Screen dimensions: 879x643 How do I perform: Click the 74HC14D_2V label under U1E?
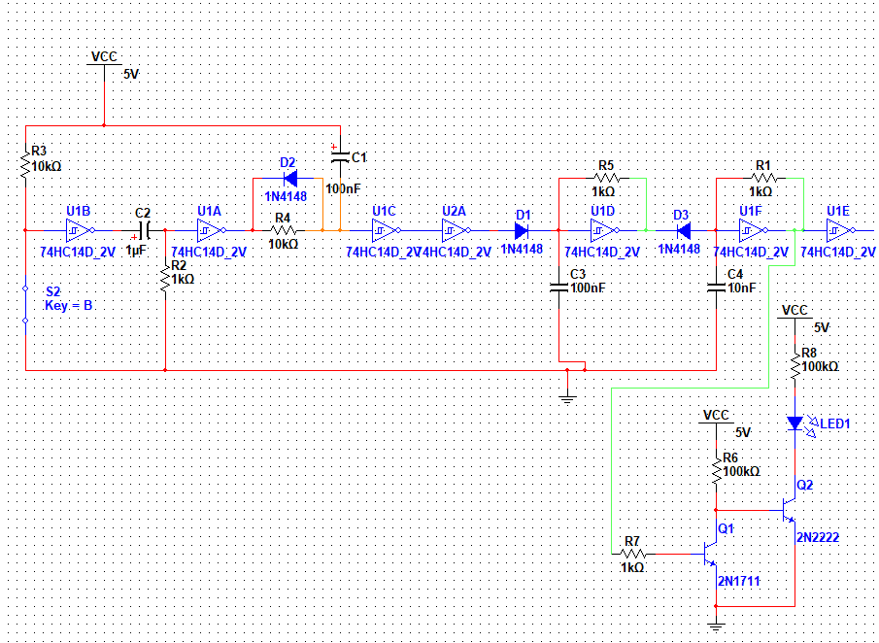click(x=838, y=253)
